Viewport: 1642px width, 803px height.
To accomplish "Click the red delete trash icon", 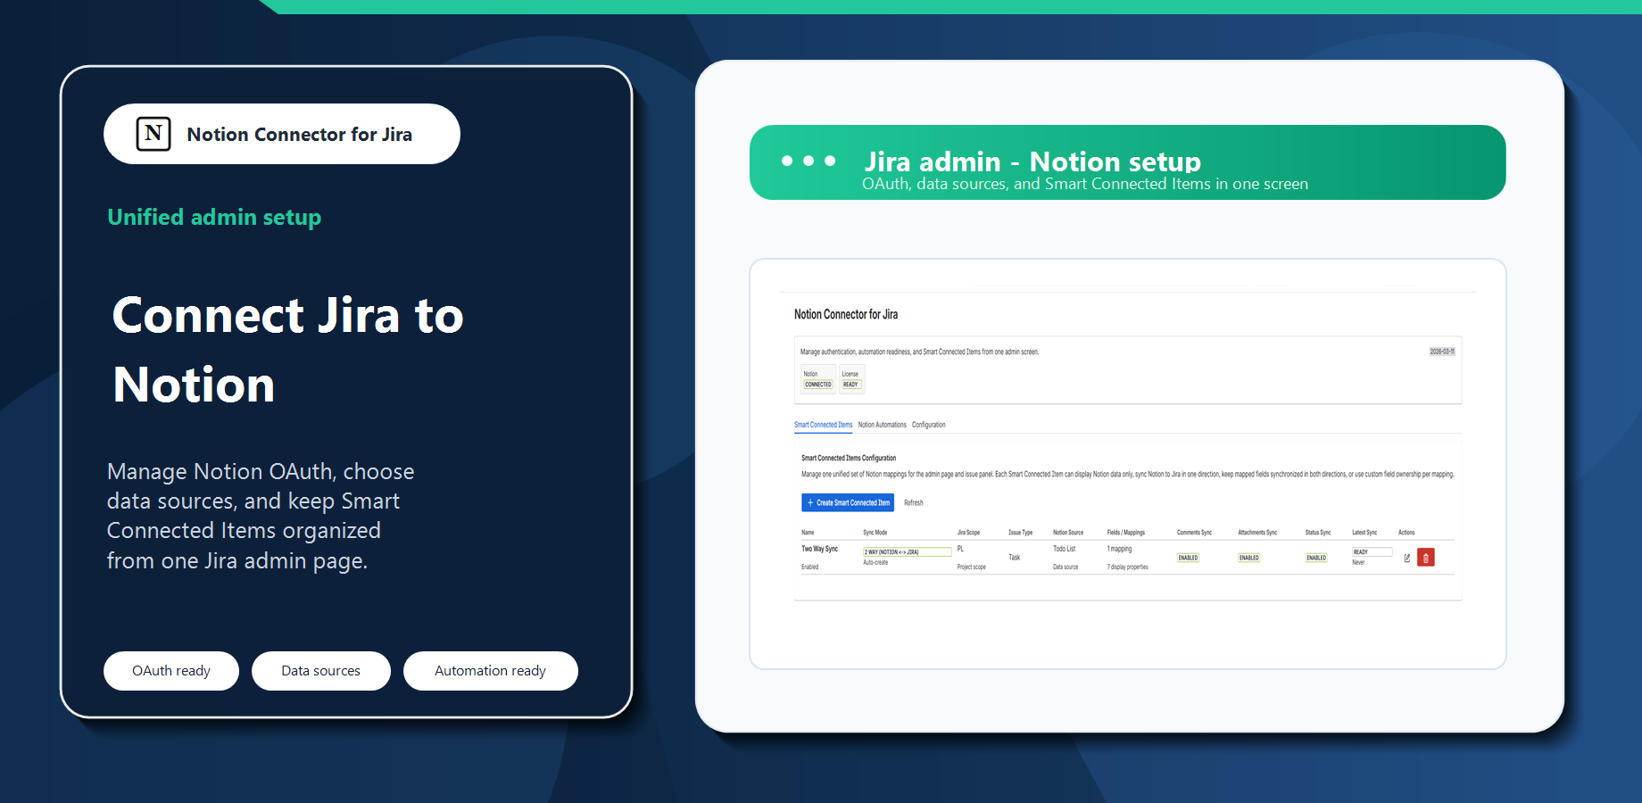I will [x=1426, y=558].
